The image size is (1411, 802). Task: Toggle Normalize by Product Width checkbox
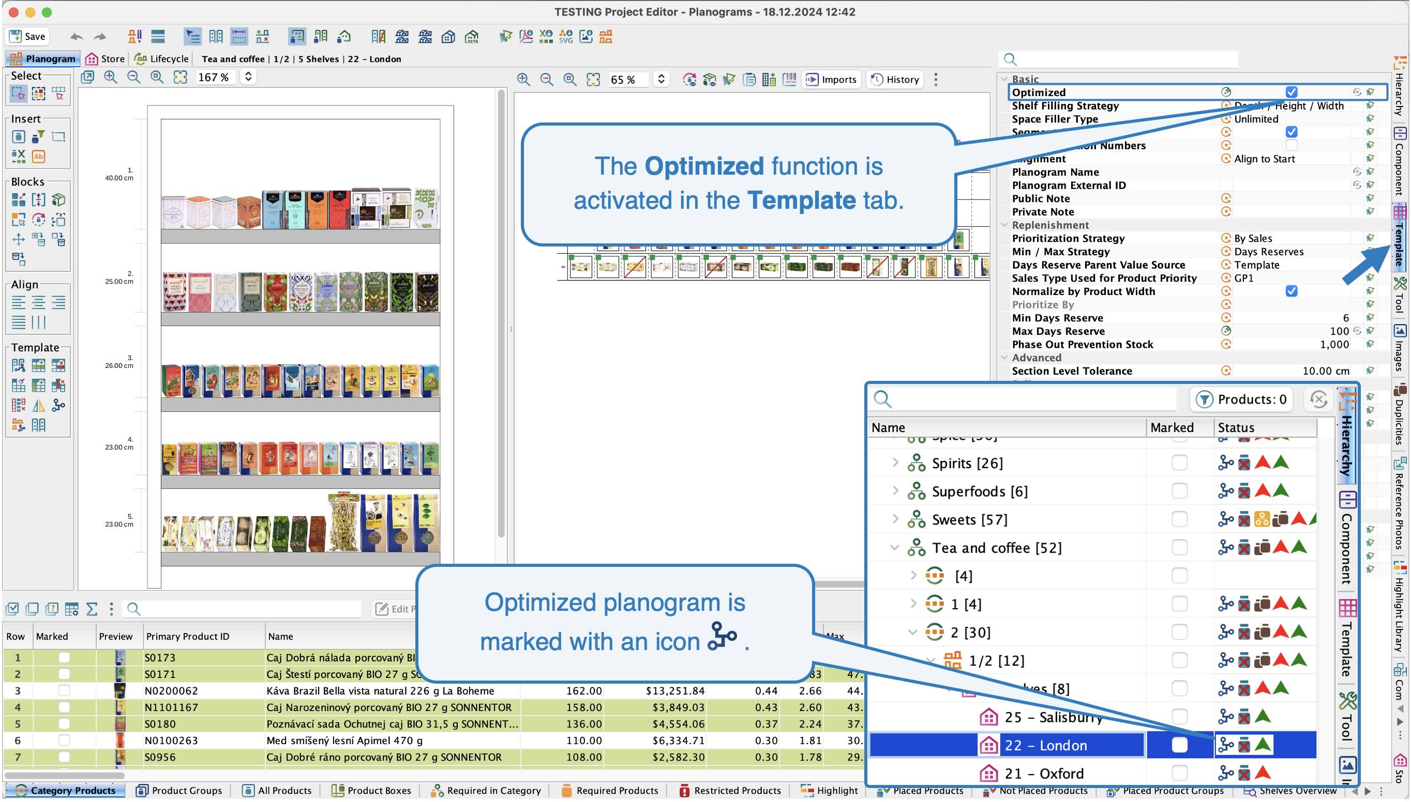click(1292, 291)
